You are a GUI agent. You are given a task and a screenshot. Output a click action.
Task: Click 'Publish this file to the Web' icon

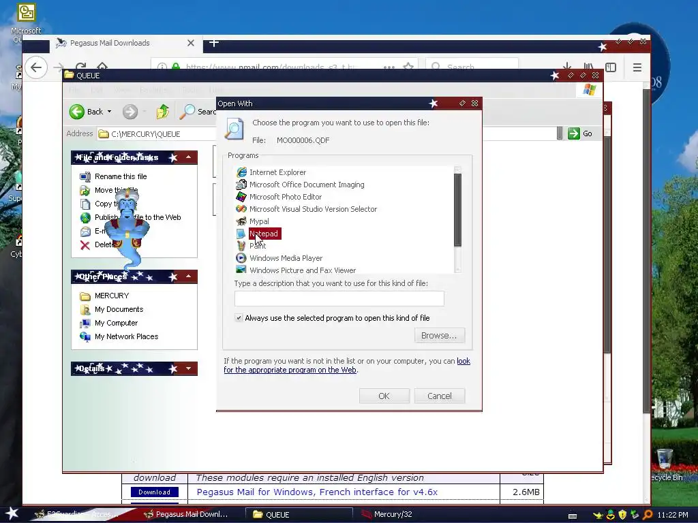85,217
